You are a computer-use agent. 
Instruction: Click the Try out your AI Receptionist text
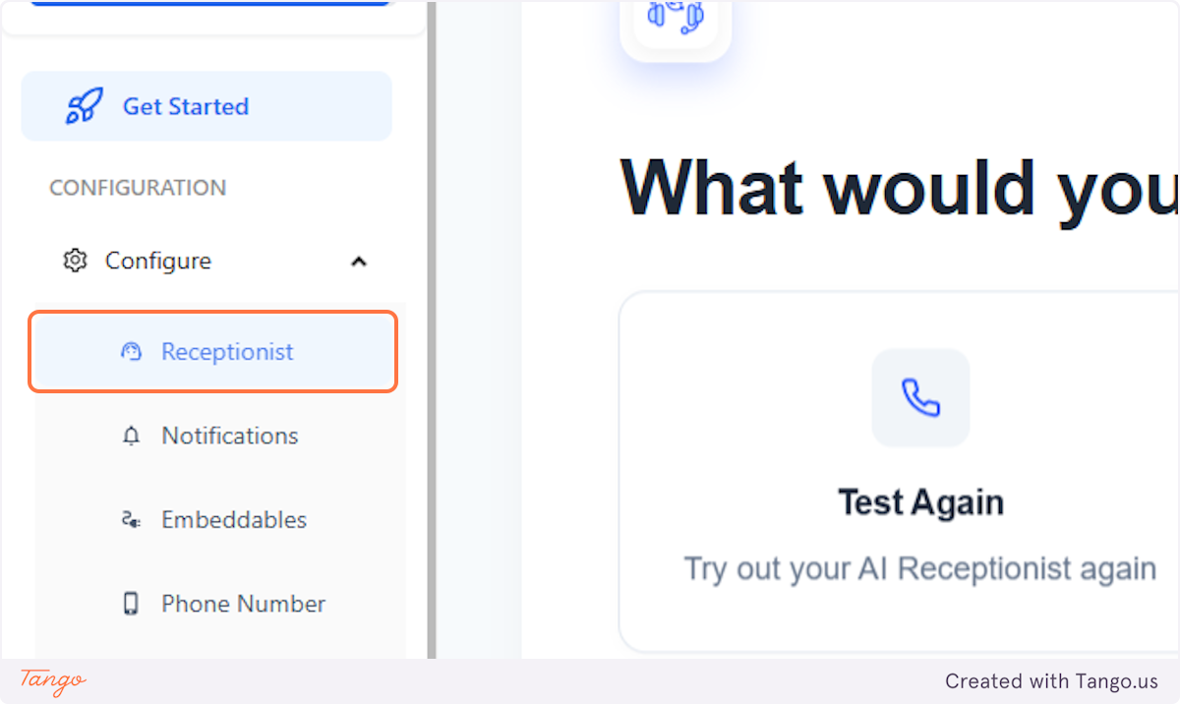pyautogui.click(x=919, y=568)
